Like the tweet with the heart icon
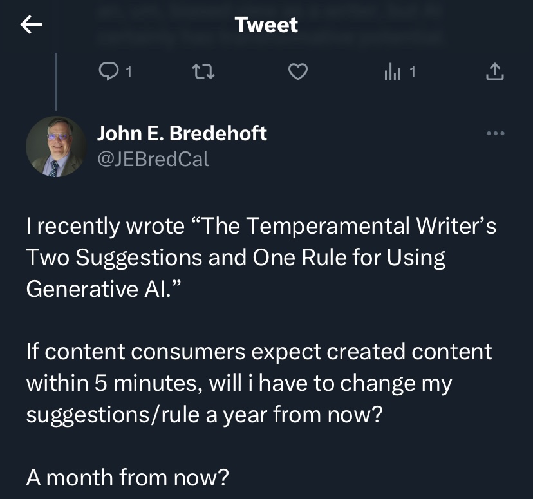Screen dimensions: 533x499 [x=297, y=72]
